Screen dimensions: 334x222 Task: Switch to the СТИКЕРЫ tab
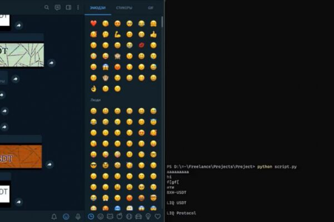pyautogui.click(x=124, y=8)
